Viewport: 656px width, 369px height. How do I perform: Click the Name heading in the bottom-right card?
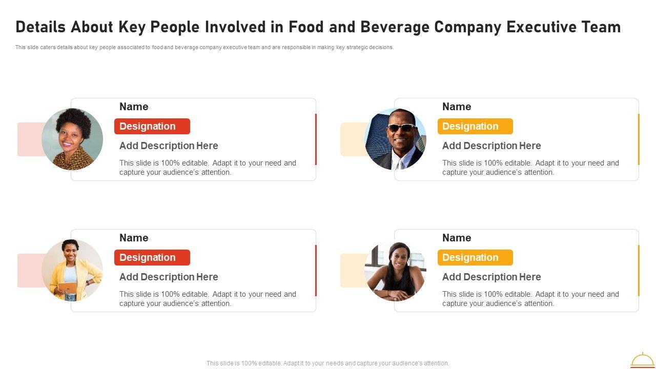[457, 238]
